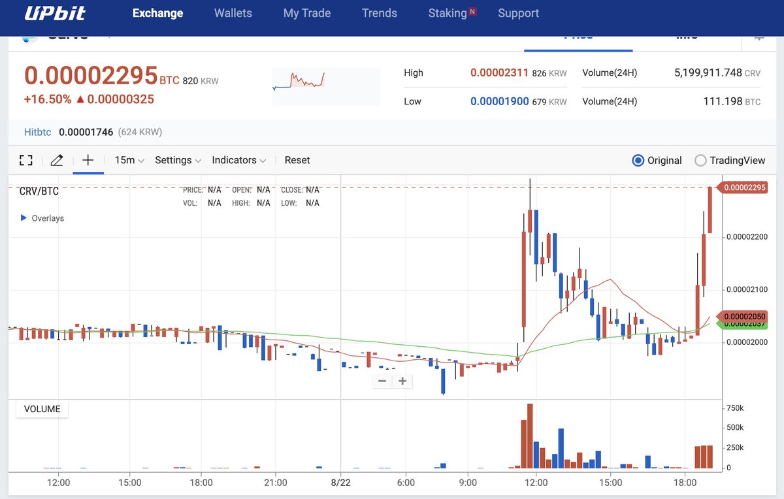
Task: Open the 15m interval dropdown
Action: point(129,160)
